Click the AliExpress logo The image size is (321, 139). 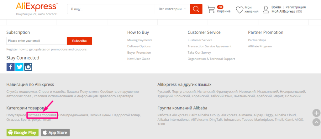[37, 7]
